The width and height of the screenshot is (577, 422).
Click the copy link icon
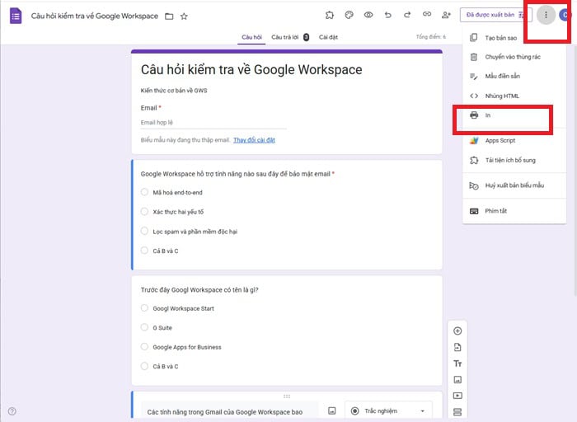pos(426,15)
